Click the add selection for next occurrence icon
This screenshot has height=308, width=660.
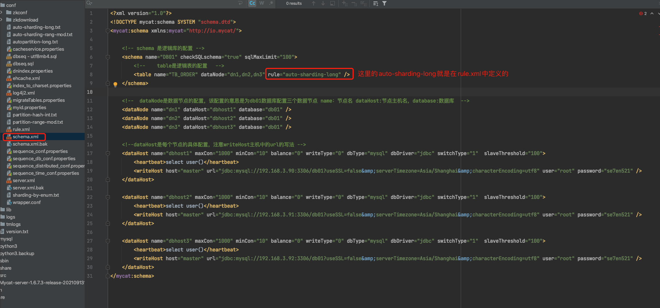point(345,3)
